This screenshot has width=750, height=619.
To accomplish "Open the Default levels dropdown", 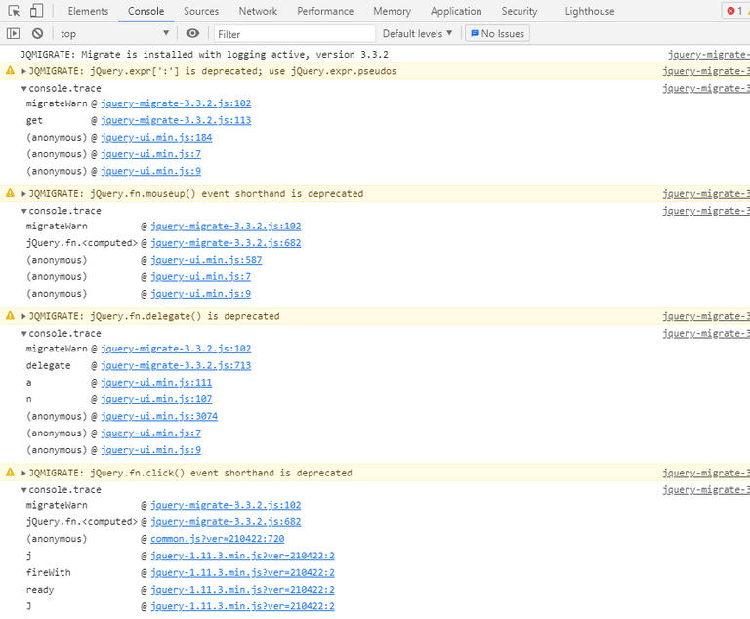I will tap(417, 33).
